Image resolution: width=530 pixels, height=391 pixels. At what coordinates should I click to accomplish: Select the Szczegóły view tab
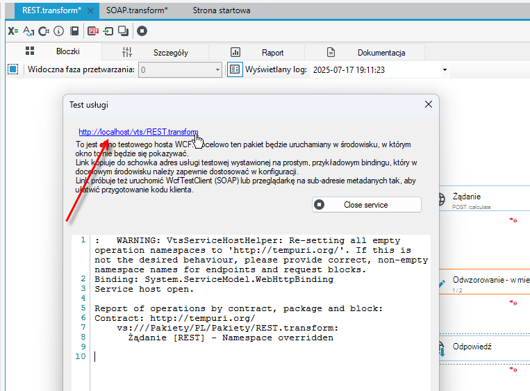click(x=155, y=52)
